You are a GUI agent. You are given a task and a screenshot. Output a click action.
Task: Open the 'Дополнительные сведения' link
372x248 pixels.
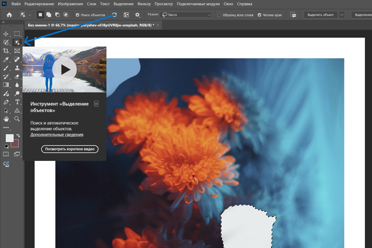[x=57, y=135]
